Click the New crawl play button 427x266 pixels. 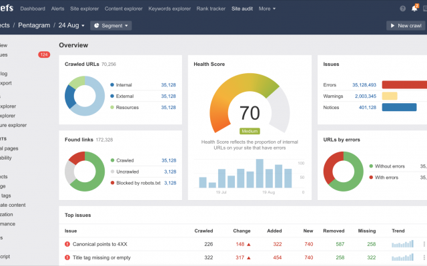tap(406, 25)
